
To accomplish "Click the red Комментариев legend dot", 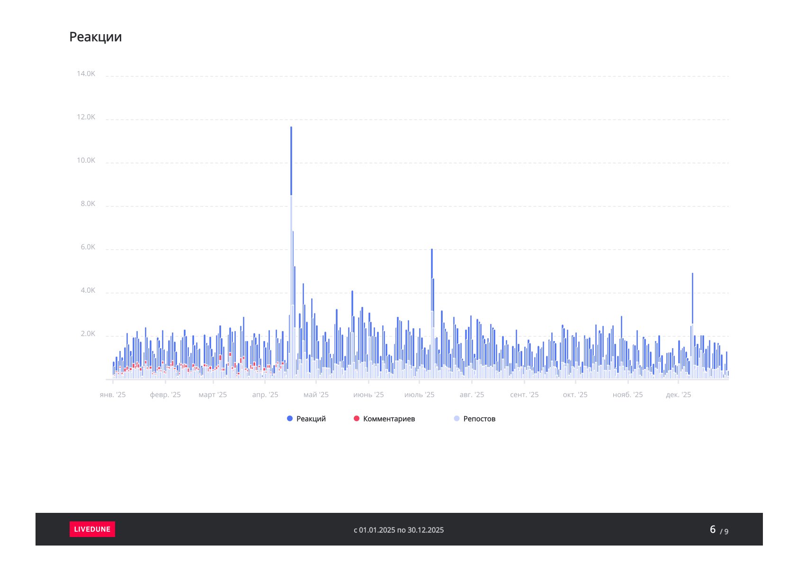I will coord(357,419).
